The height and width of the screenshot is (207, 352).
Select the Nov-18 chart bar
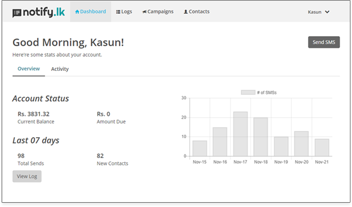(x=260, y=137)
